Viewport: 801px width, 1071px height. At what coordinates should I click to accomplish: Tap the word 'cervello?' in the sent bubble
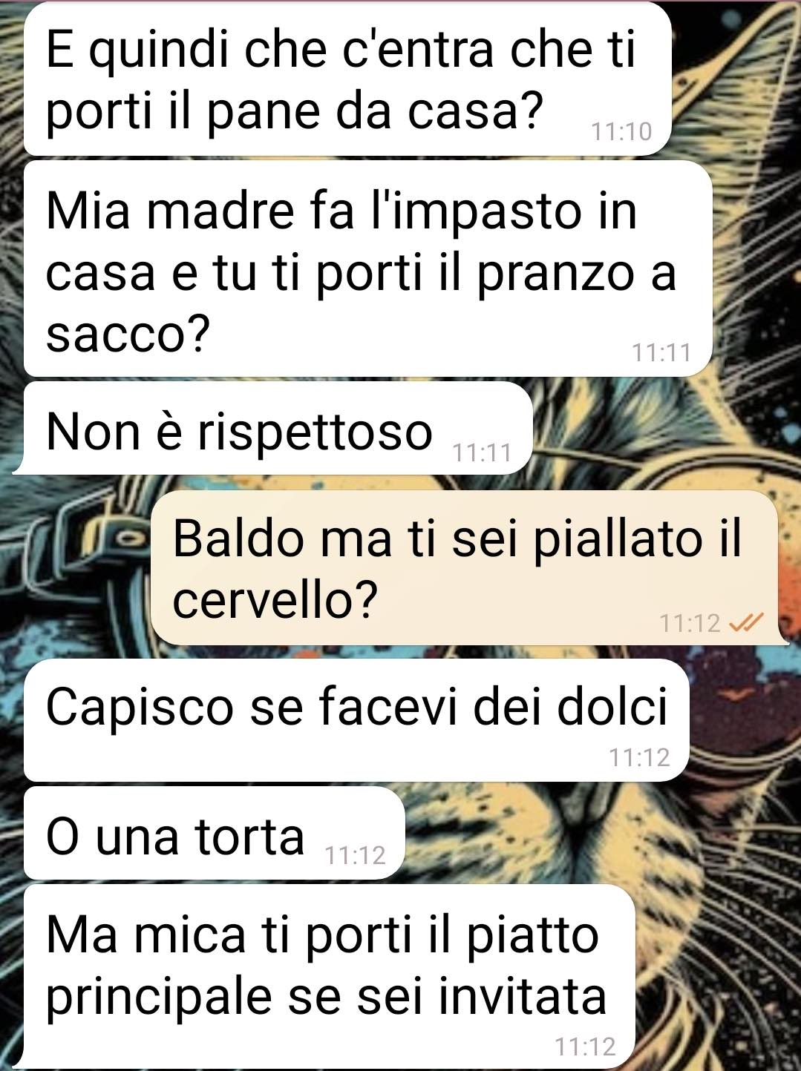tap(275, 599)
